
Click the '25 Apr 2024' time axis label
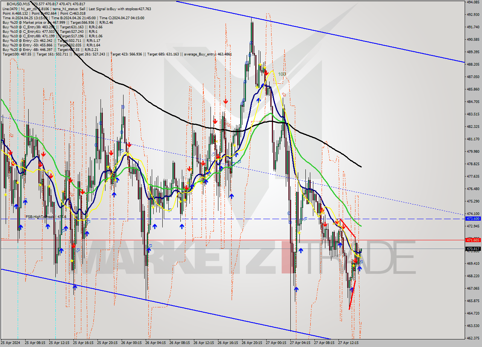11,343
